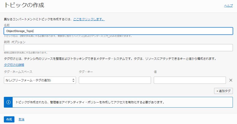This screenshot has width=237, height=124.
Task: Click the タグ・キー input field
Action: [x=115, y=80]
